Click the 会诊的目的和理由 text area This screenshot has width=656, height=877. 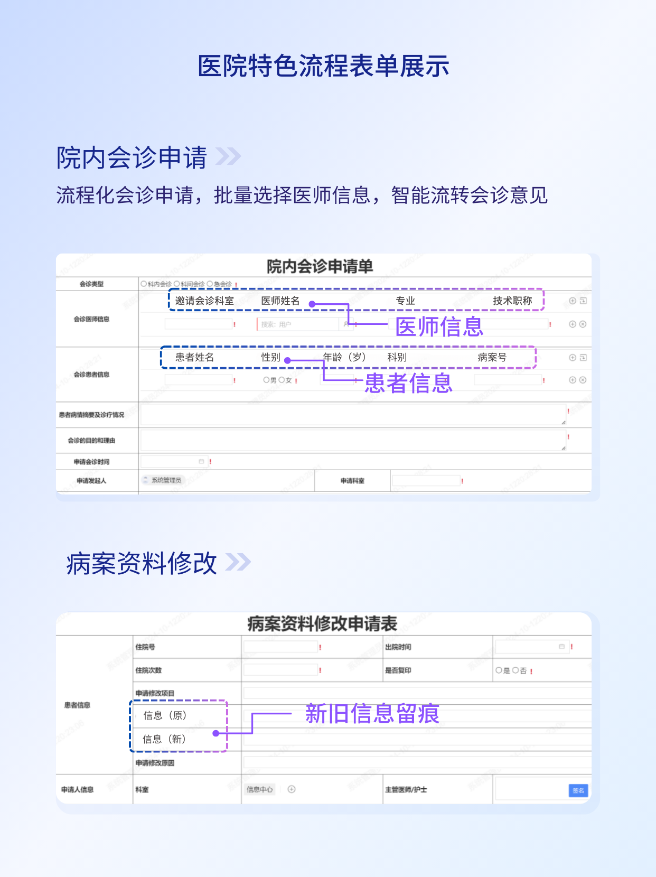coord(353,440)
